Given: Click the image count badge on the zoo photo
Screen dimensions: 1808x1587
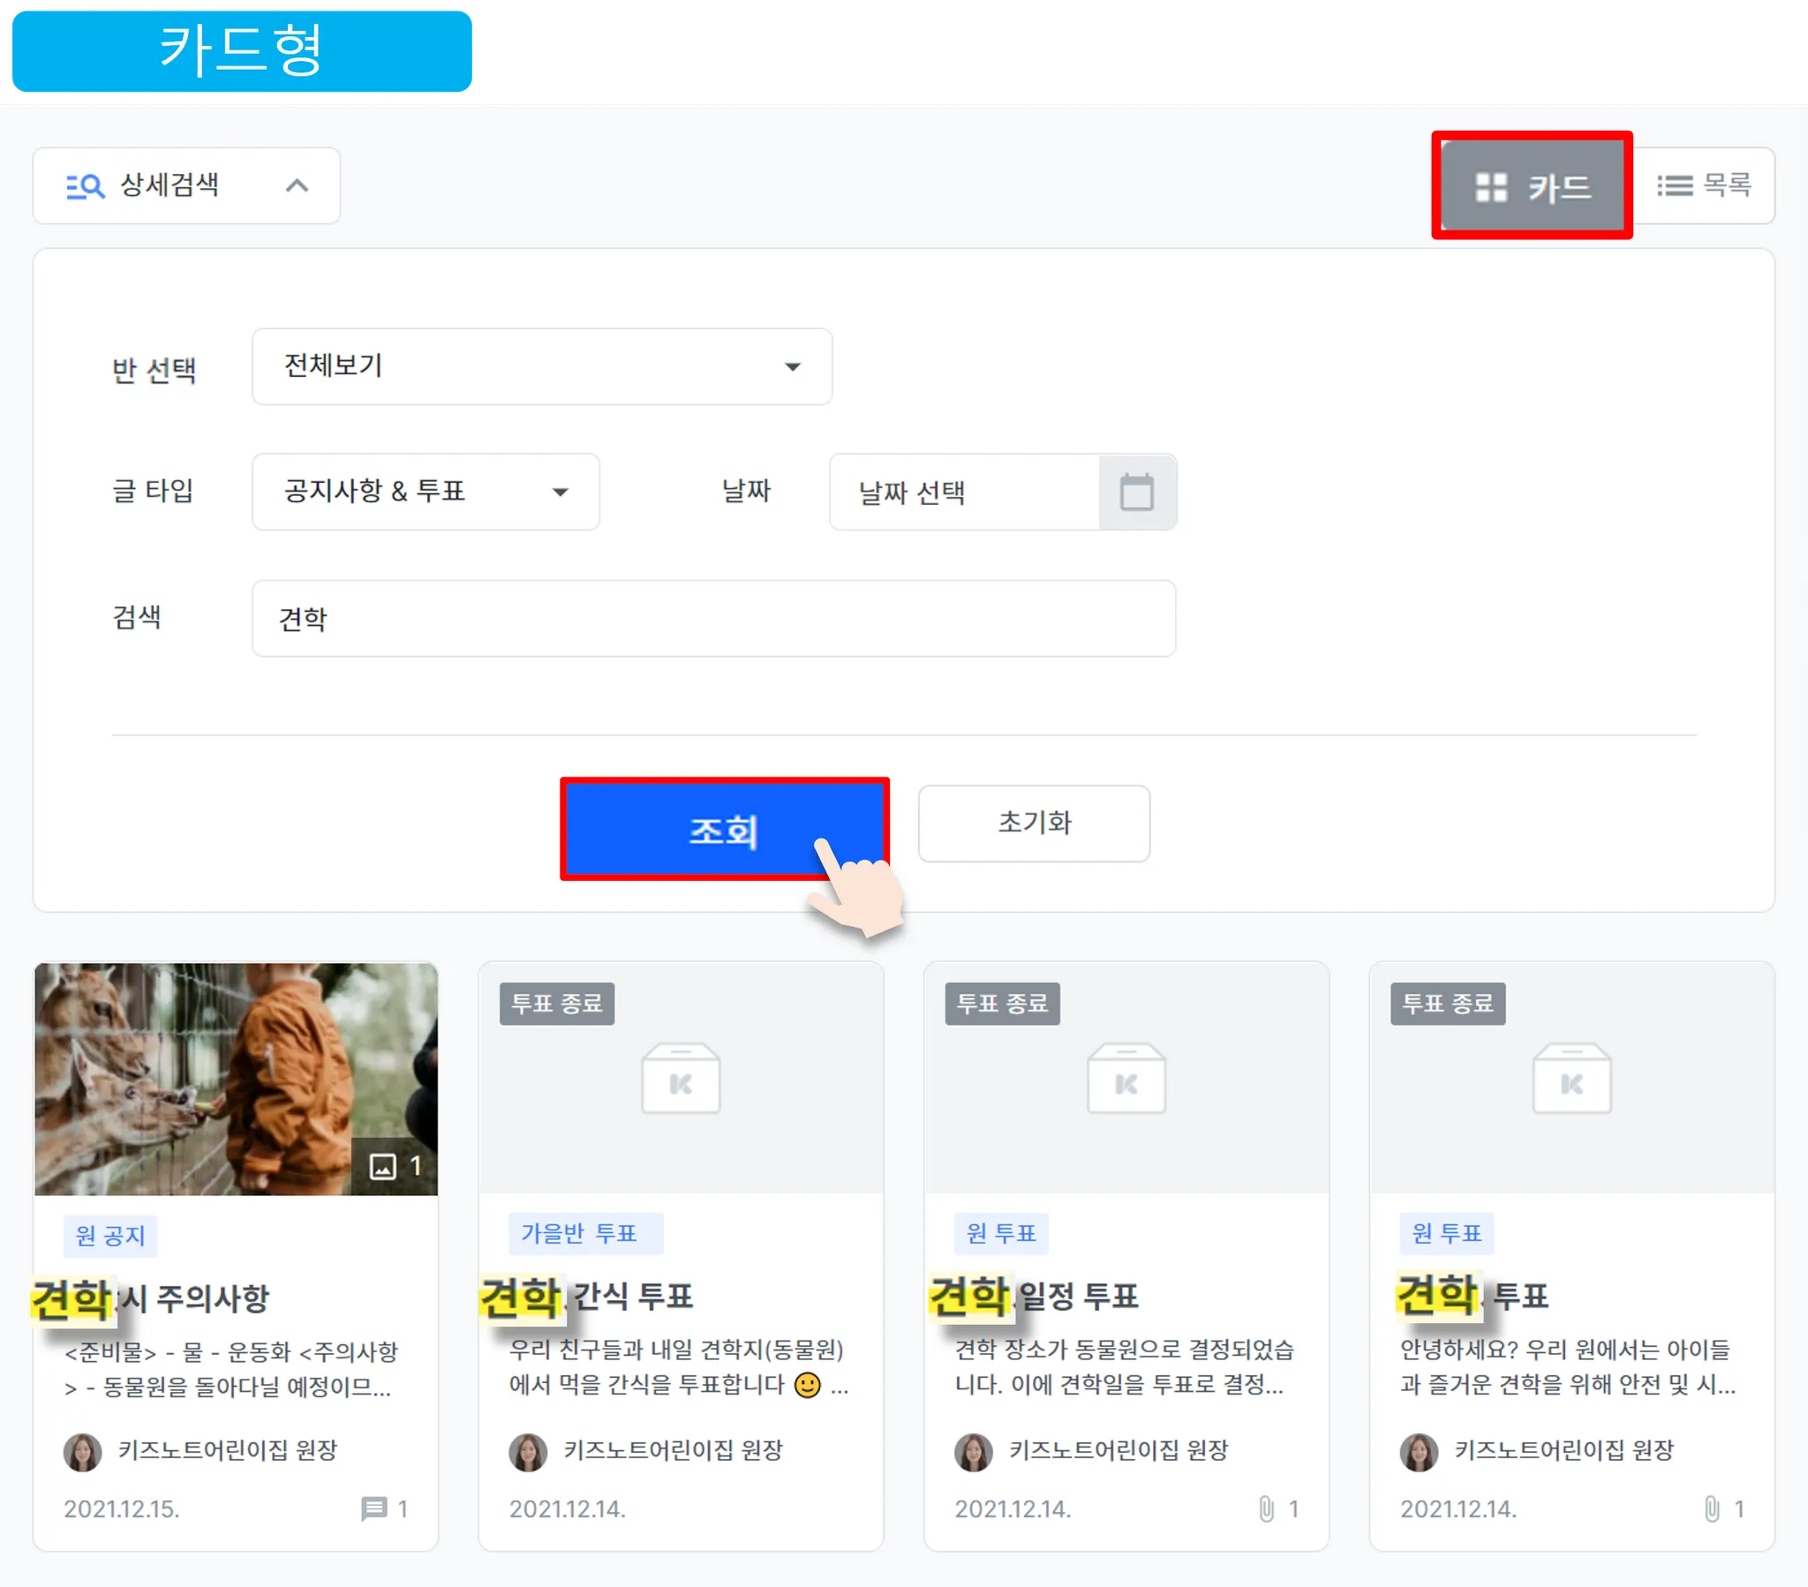Looking at the screenshot, I should [x=395, y=1166].
